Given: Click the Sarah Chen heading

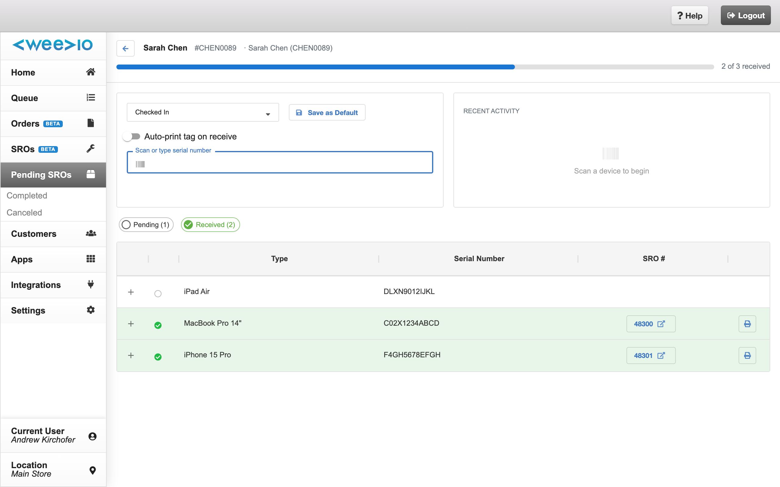Looking at the screenshot, I should click(x=165, y=48).
